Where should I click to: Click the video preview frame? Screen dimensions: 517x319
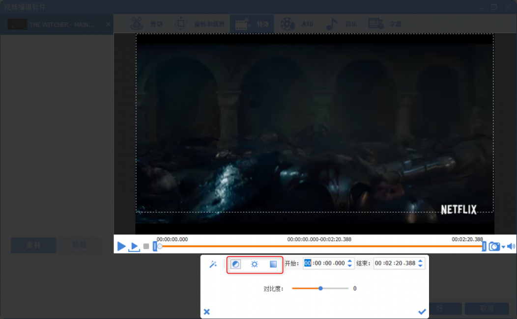tap(315, 133)
